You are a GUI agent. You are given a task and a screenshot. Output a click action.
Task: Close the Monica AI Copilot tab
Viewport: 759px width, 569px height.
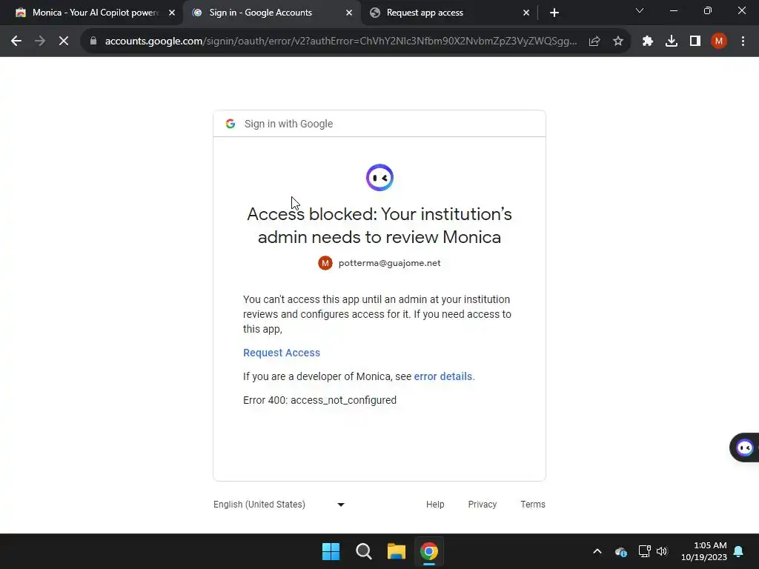(x=172, y=13)
